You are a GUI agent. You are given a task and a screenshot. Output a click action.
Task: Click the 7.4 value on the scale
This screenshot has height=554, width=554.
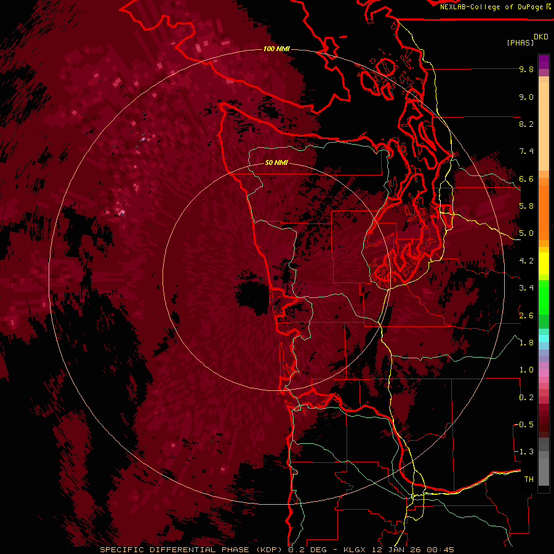click(526, 151)
